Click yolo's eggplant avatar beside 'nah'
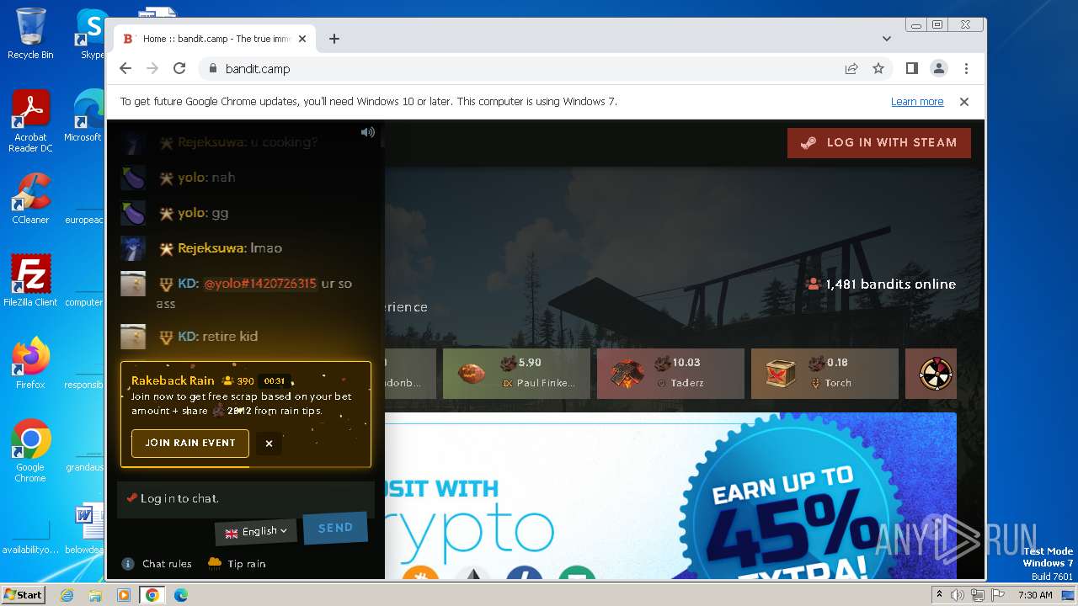This screenshot has height=606, width=1078. pyautogui.click(x=133, y=178)
